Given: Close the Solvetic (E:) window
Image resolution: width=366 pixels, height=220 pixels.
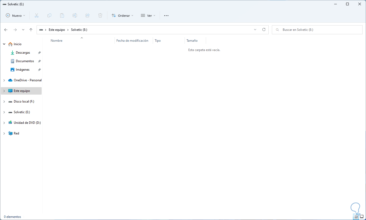Looking at the screenshot, I should (360, 4).
